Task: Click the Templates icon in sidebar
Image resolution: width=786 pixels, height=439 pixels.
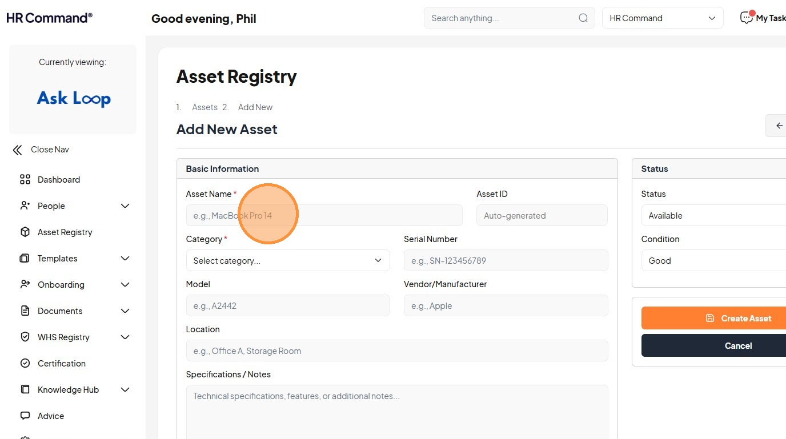Action: (x=25, y=259)
